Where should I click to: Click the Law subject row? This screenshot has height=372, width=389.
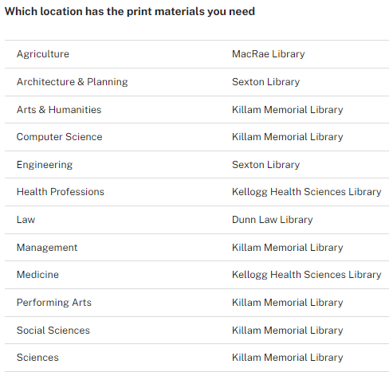(x=197, y=220)
